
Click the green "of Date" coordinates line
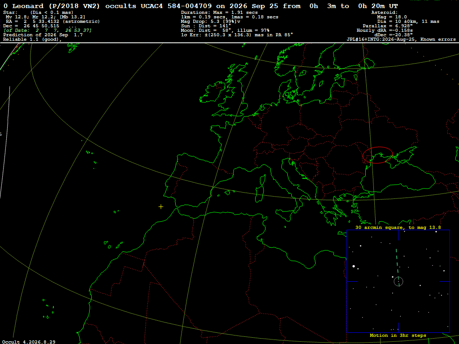point(48,30)
